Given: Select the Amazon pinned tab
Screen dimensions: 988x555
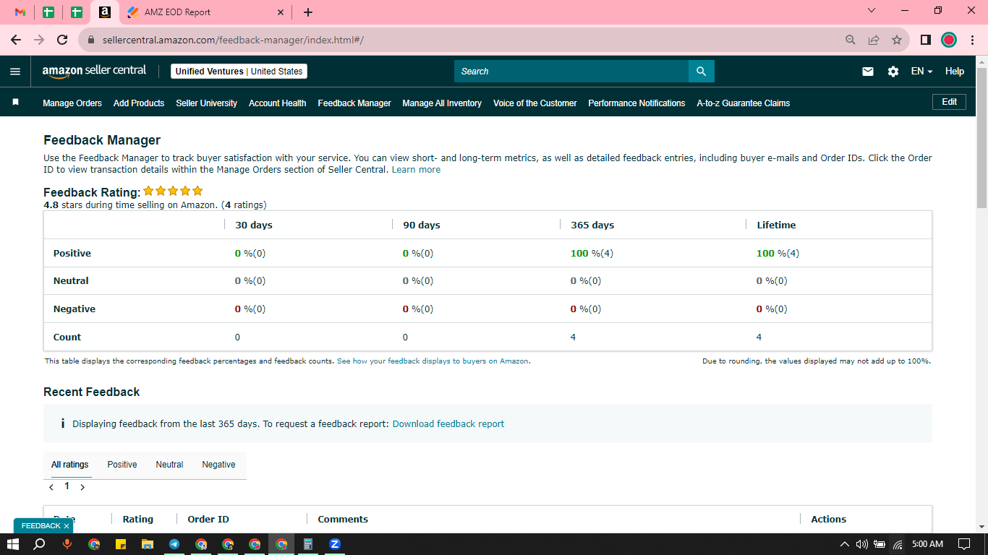Looking at the screenshot, I should (x=105, y=12).
